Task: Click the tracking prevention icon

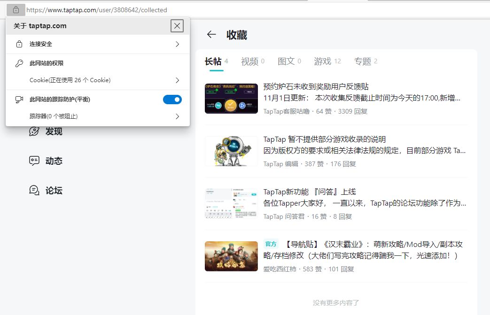Action: tap(19, 100)
